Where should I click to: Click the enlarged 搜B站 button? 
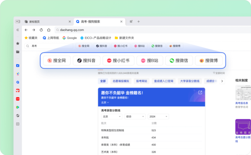tap(150, 60)
